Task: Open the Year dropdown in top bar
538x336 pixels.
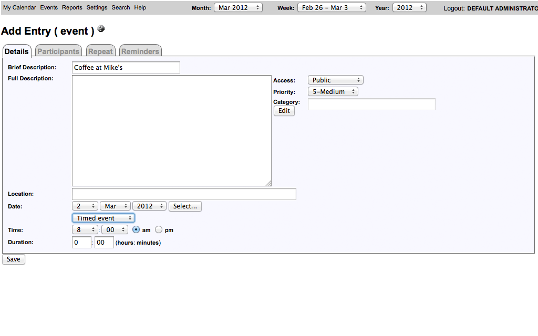Action: click(409, 8)
